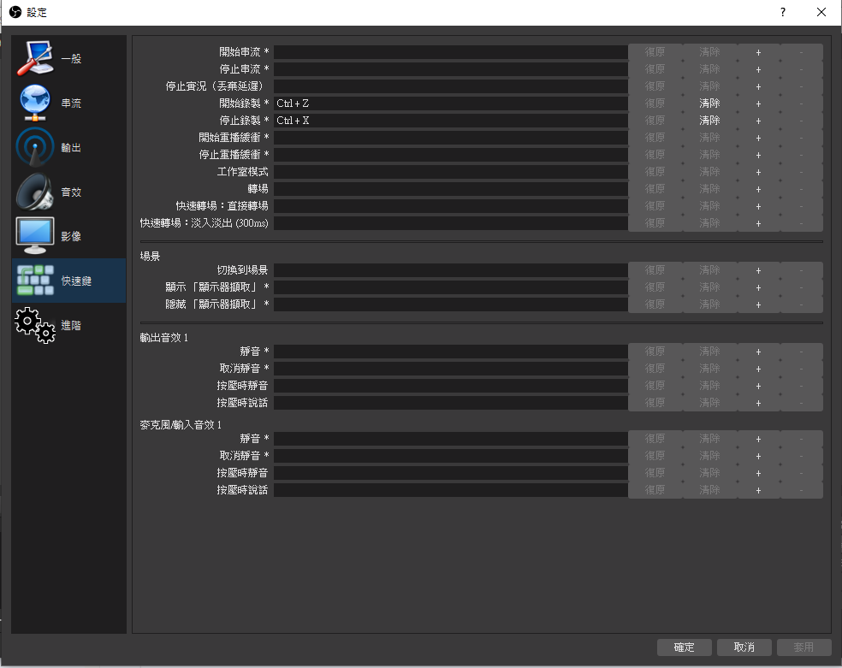Image resolution: width=842 pixels, height=668 pixels.
Task: Add another hotkey for 轉場 with plus
Action: [758, 189]
